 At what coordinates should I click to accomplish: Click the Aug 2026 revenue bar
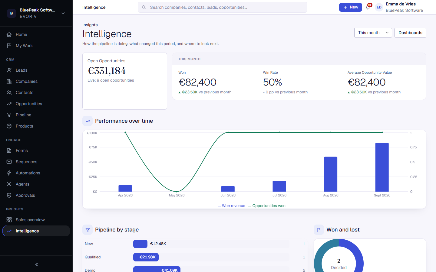[331, 174]
